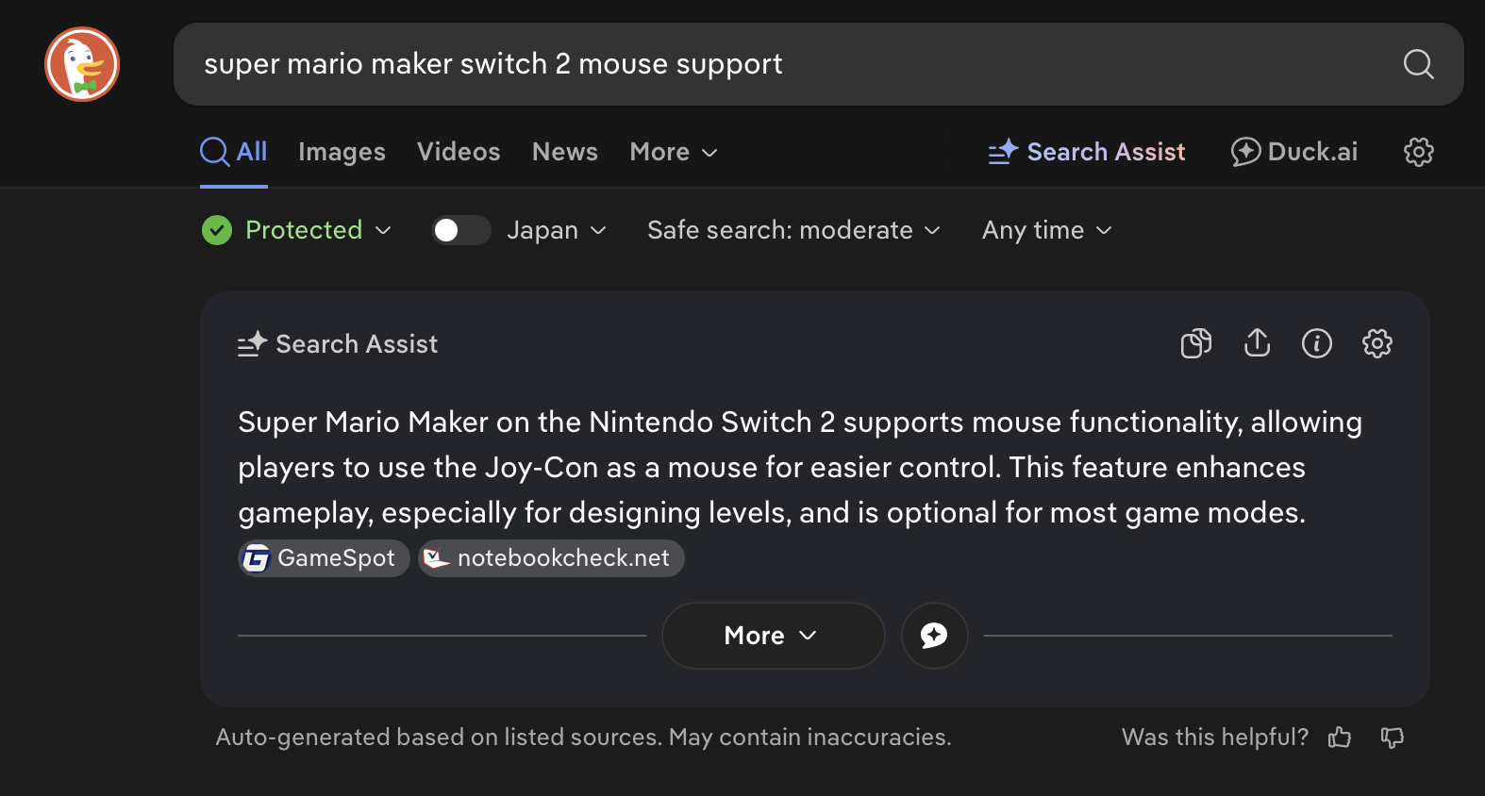The image size is (1485, 796).
Task: Open Duck.ai chat
Action: (x=1294, y=152)
